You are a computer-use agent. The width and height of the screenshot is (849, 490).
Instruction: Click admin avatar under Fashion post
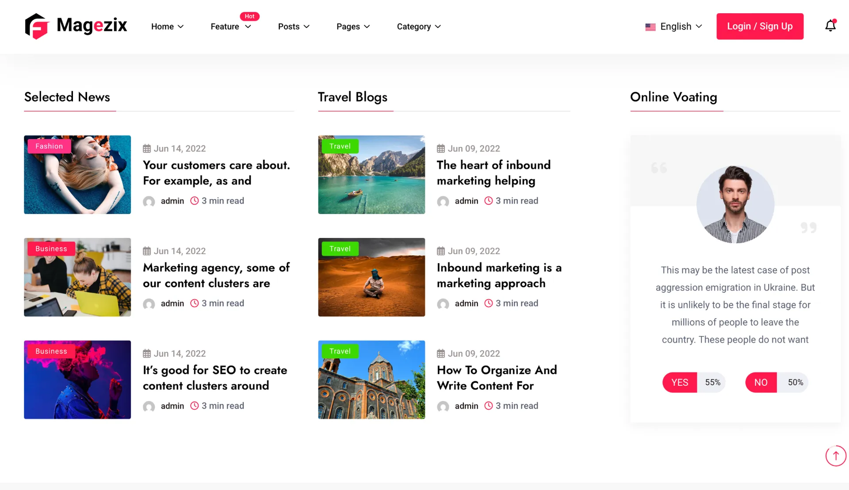tap(149, 201)
